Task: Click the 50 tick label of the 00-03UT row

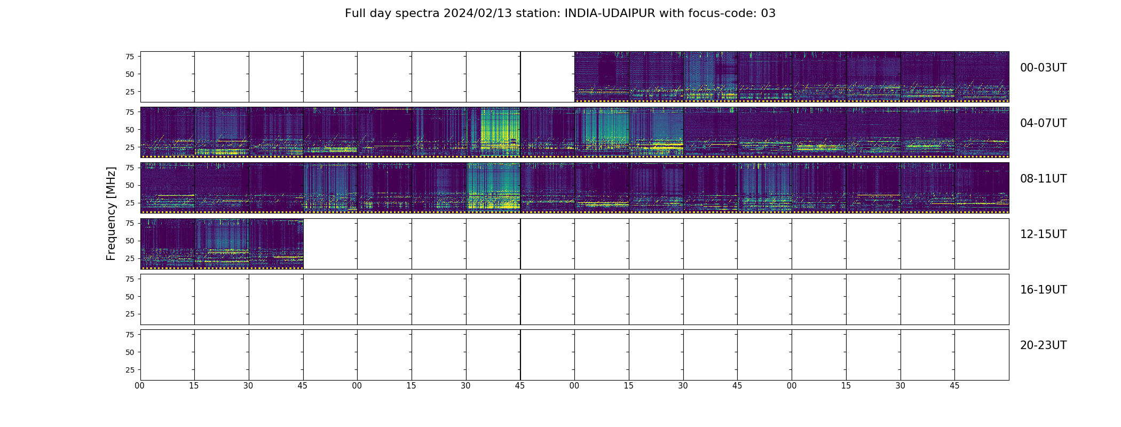Action: point(130,74)
